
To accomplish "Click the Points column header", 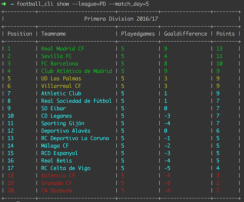I will tap(226, 34).
